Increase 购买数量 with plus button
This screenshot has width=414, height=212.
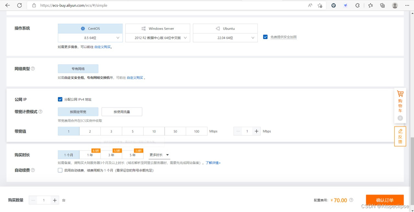coord(55,200)
